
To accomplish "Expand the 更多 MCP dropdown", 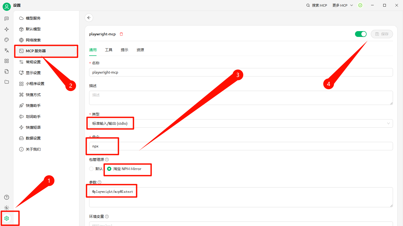I will click(x=343, y=5).
